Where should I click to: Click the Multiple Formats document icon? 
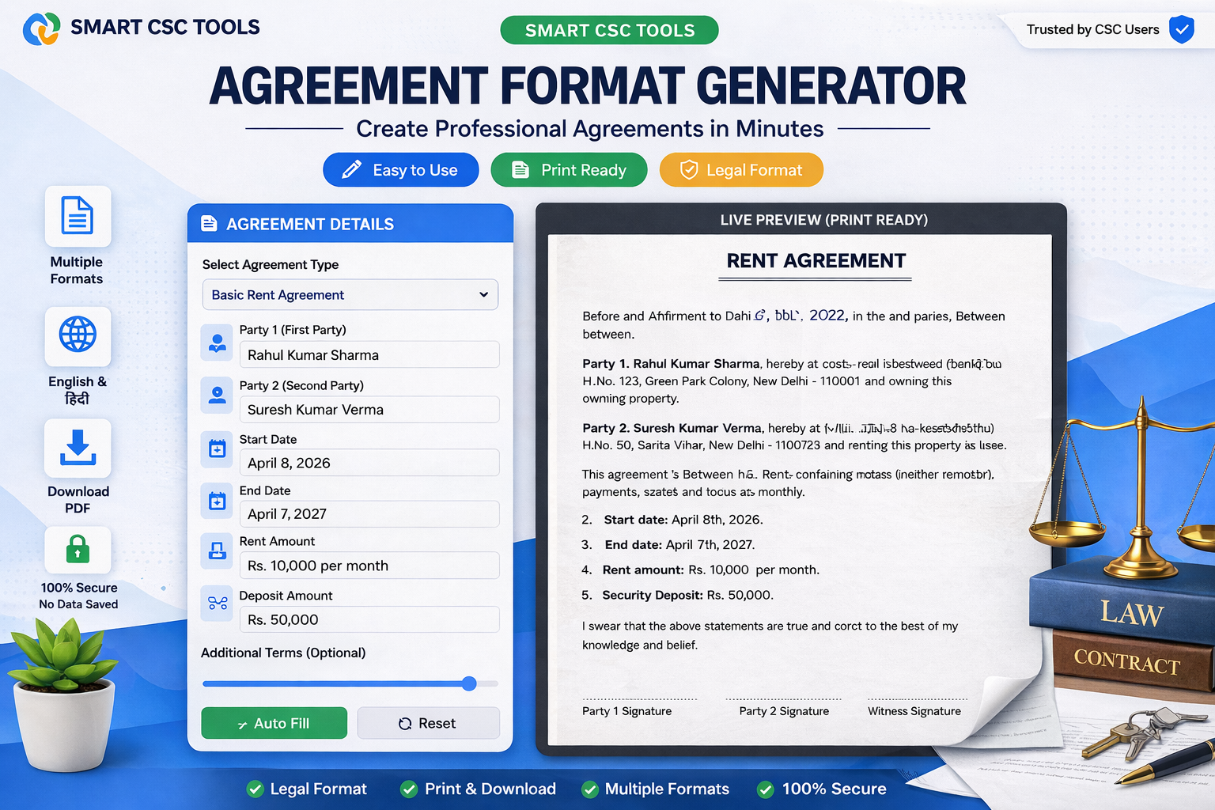point(77,216)
